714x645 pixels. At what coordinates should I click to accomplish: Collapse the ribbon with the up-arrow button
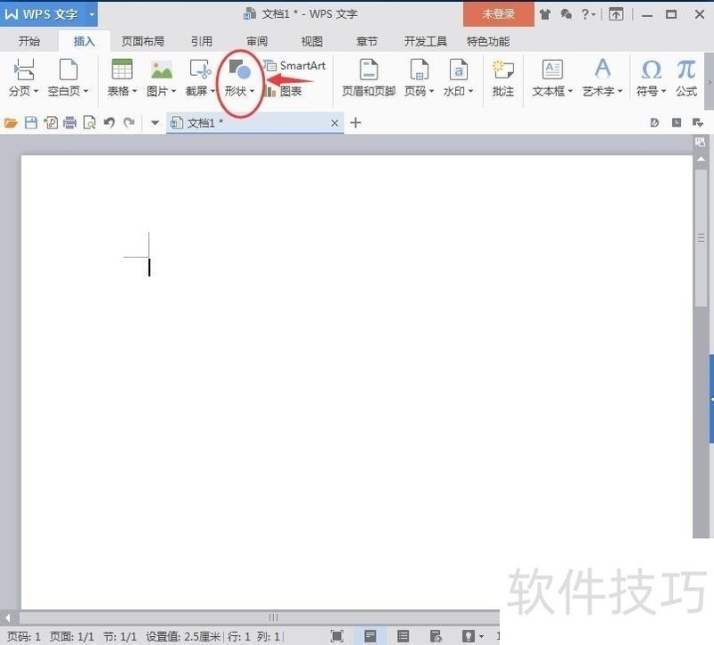pyautogui.click(x=616, y=14)
